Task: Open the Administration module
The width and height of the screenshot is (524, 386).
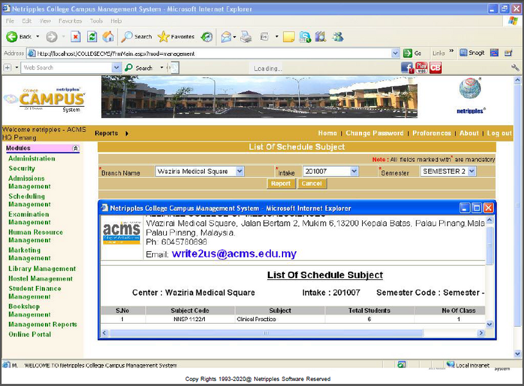Action: pyautogui.click(x=31, y=159)
